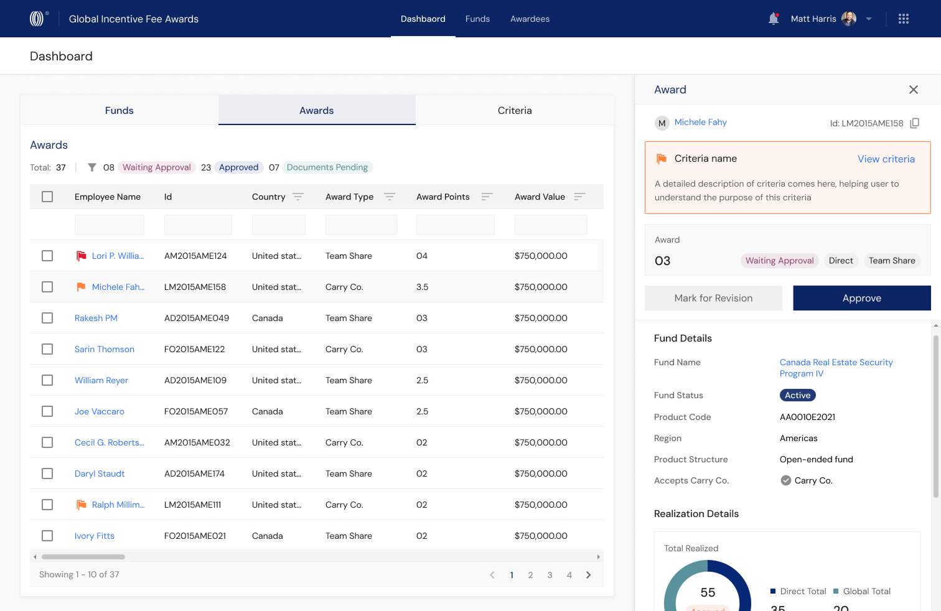Screen dimensions: 941x611
Task: Toggle the select-all checkbox in table header
Action: pyautogui.click(x=47, y=197)
